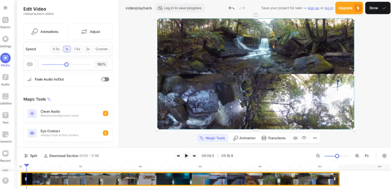Click the Adjust button
The image size is (391, 189).
click(91, 32)
